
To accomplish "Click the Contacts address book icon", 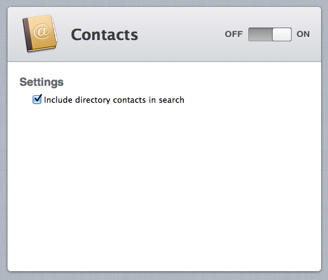I will (x=40, y=33).
